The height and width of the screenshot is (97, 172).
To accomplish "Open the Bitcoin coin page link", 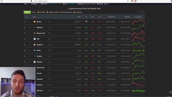I will pos(39,22).
